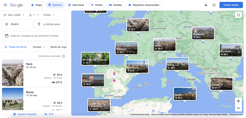This screenshot has height=118, width=246.
Task: Open the Vuelos tab
Action: (97, 5)
